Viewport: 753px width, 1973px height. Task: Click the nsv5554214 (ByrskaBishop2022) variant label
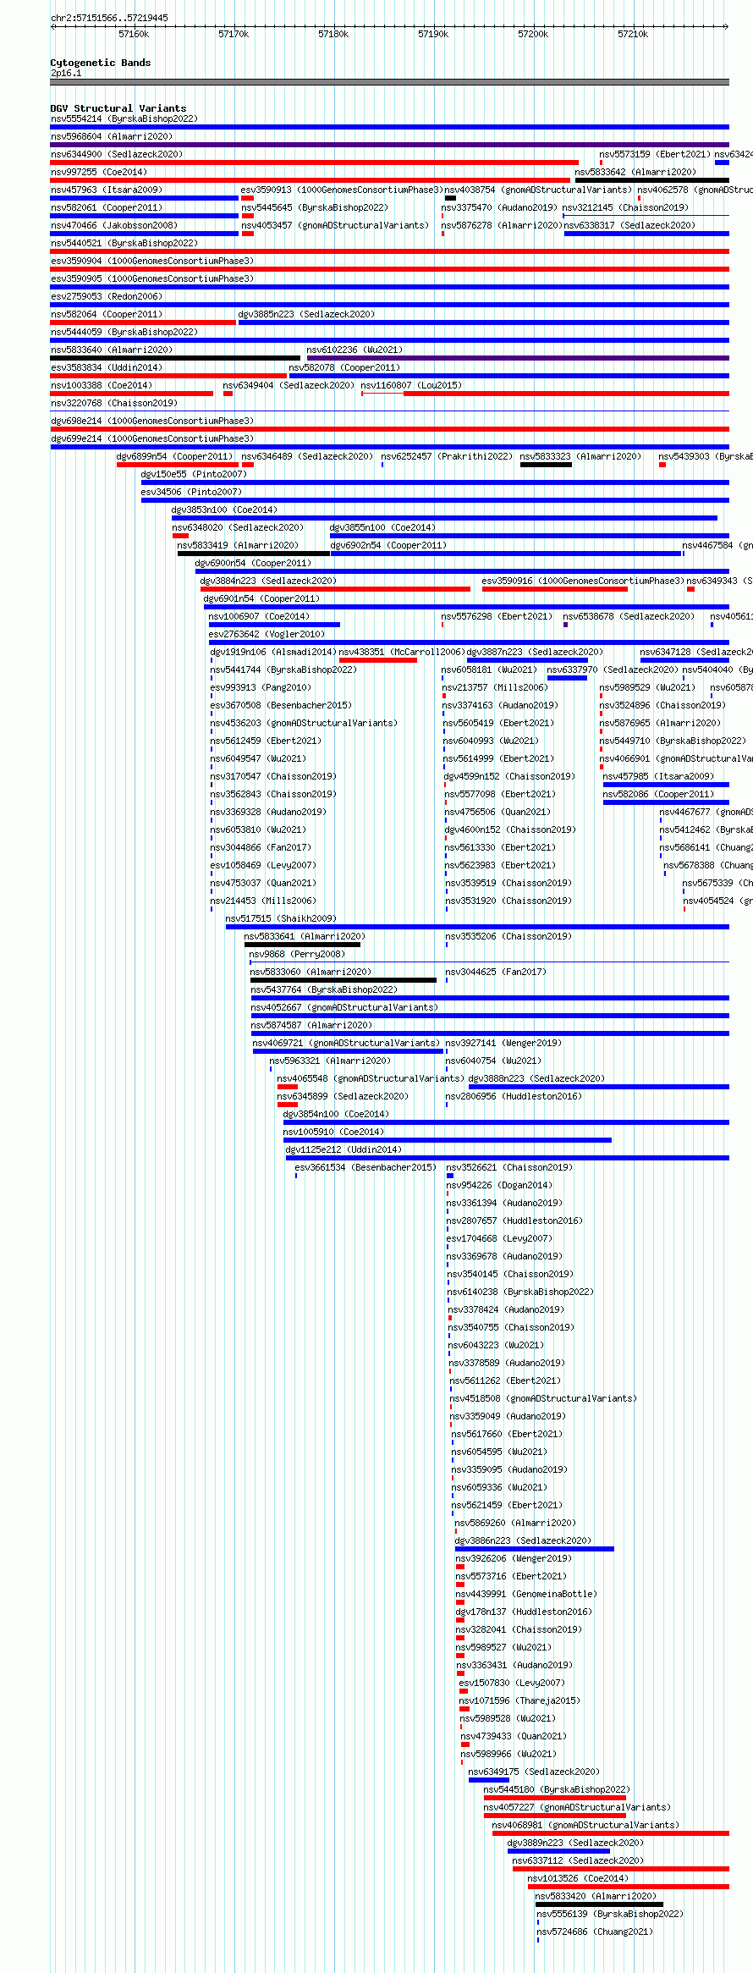coord(124,118)
